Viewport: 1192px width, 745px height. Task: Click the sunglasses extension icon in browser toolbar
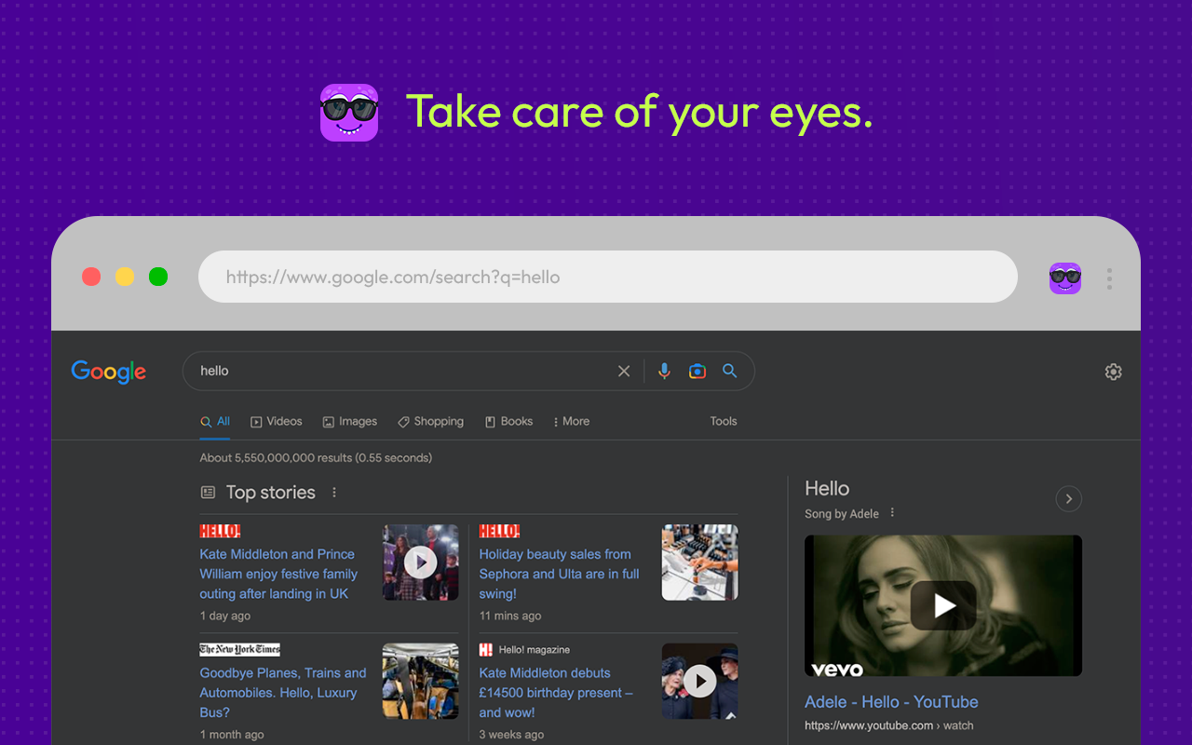[x=1065, y=278]
